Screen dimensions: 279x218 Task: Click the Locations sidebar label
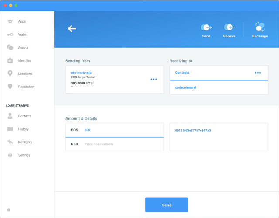coord(25,74)
